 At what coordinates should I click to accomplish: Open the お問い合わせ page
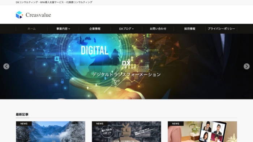pos(158,29)
